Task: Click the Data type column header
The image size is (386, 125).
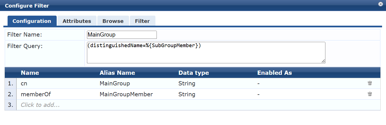Action: 194,73
